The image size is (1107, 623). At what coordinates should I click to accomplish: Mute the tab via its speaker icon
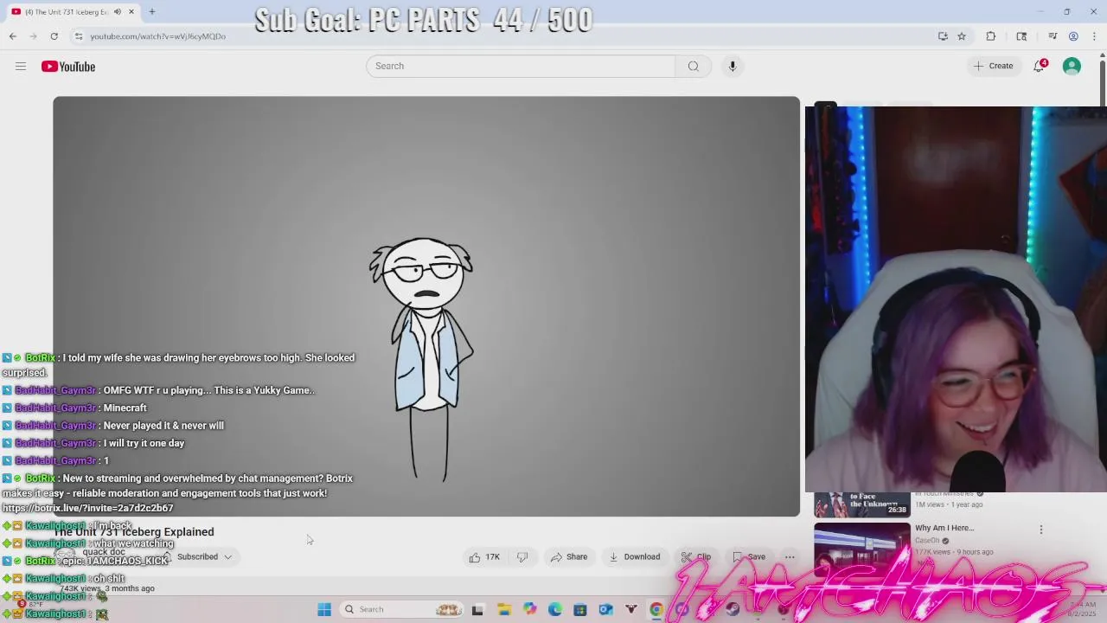[x=118, y=11]
